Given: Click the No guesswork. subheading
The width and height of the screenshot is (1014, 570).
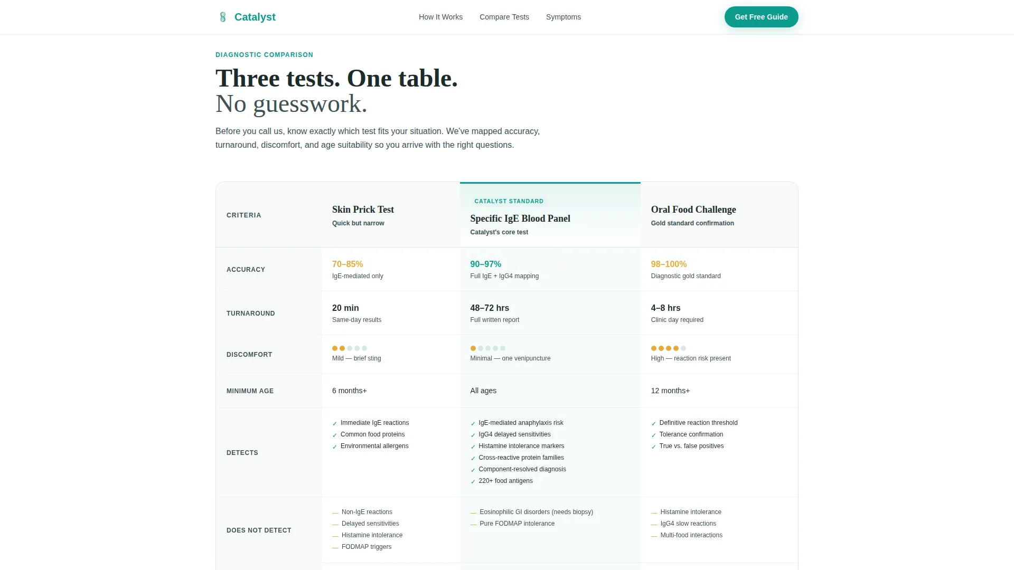Looking at the screenshot, I should click(291, 103).
